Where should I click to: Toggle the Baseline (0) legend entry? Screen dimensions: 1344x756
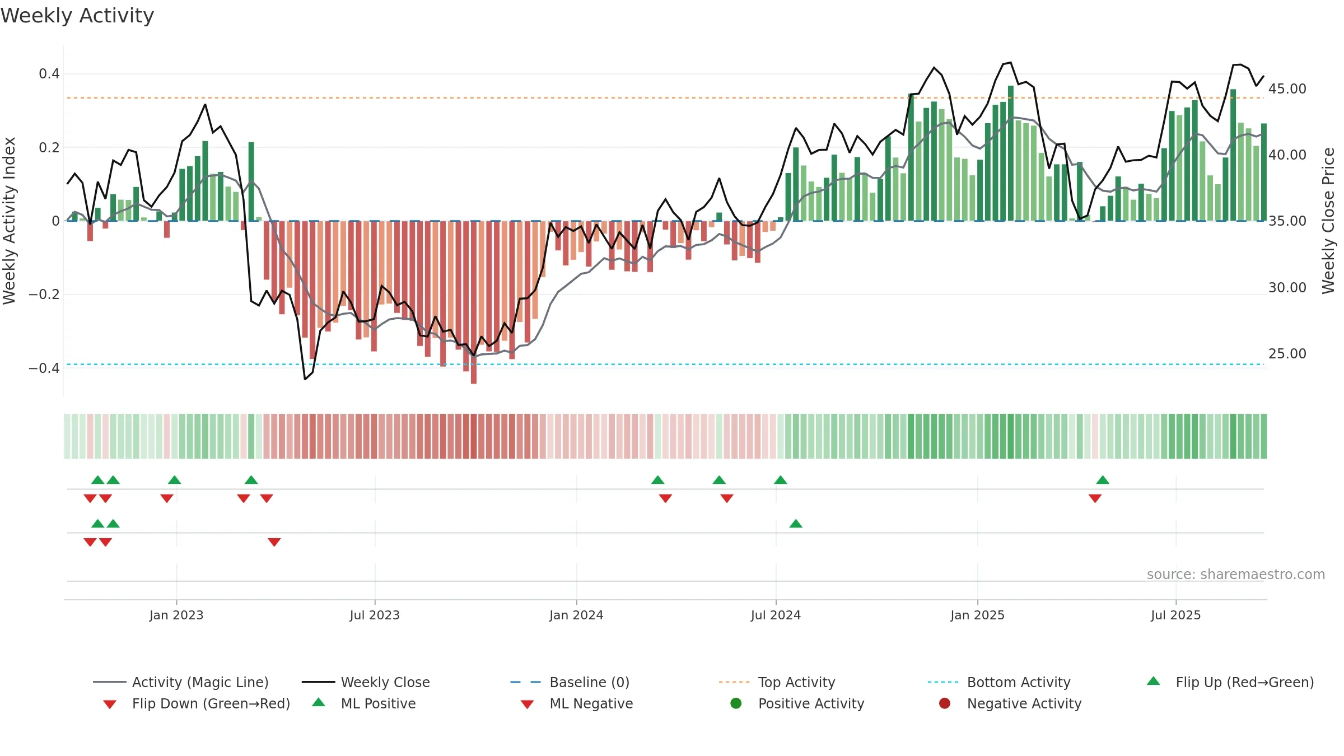[x=570, y=682]
